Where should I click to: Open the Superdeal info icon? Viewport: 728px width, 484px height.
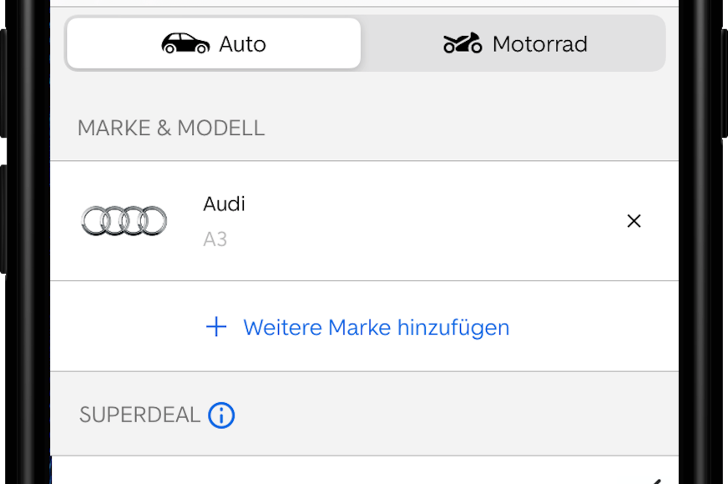click(221, 415)
